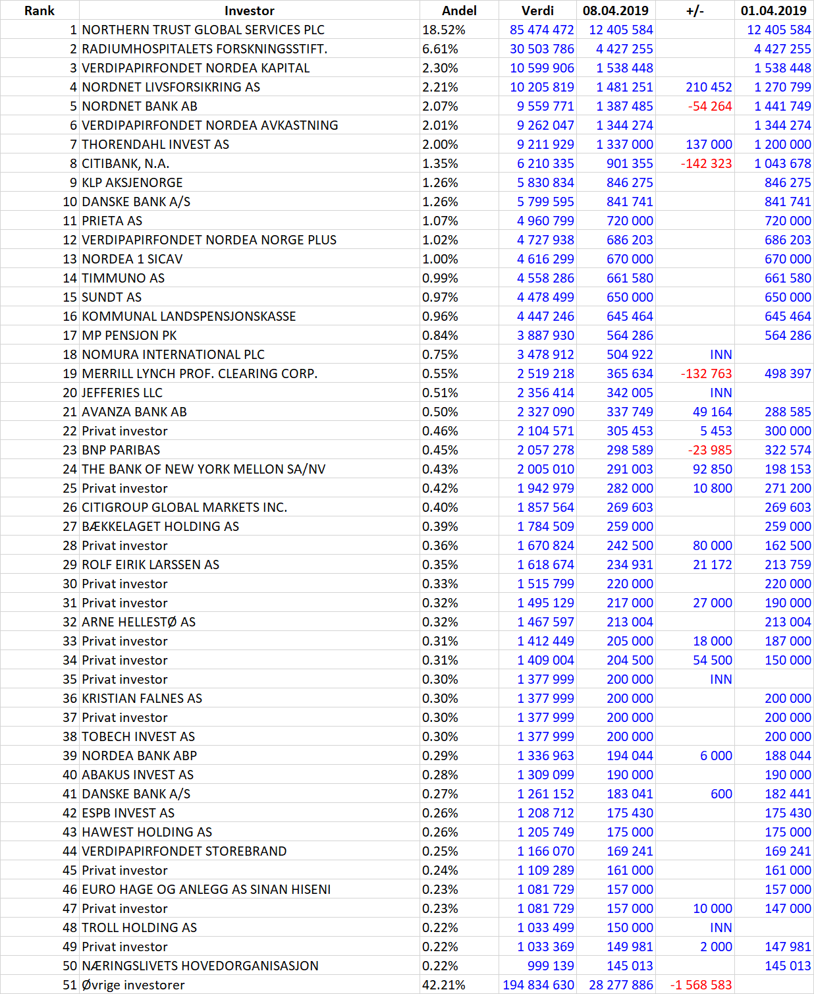Select RADIUMHOSPITALETS FORSKNINGSSTIFT. cell
814x994 pixels.
pyautogui.click(x=249, y=49)
